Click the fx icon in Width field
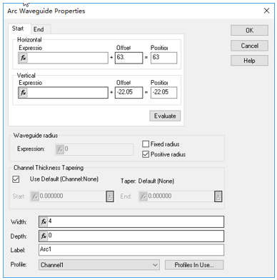Image resolution: width=277 pixels, height=280 pixels. pos(44,221)
